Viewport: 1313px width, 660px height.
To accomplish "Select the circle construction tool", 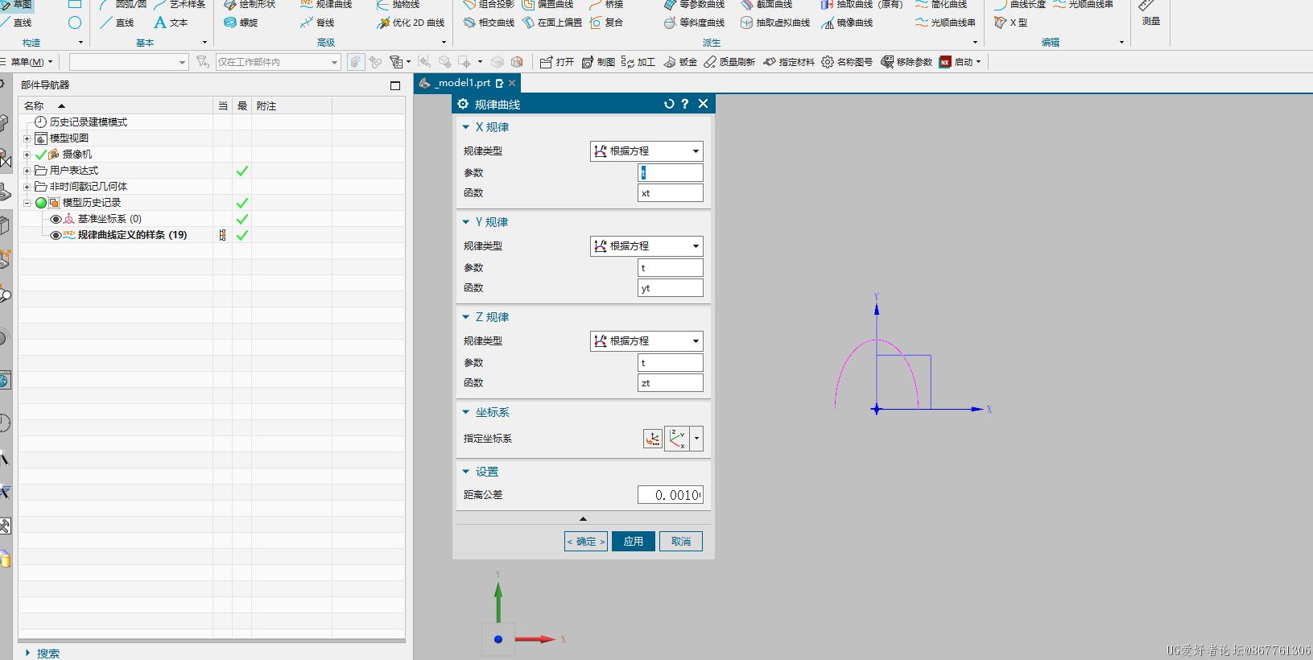I will click(75, 23).
